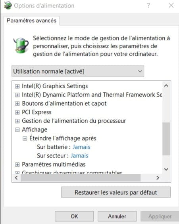Image resolution: width=179 pixels, height=224 pixels.
Task: Collapse the Affichage node
Action: tap(17, 130)
